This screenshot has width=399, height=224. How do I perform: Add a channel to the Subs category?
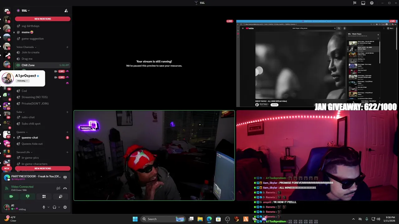tap(67, 112)
